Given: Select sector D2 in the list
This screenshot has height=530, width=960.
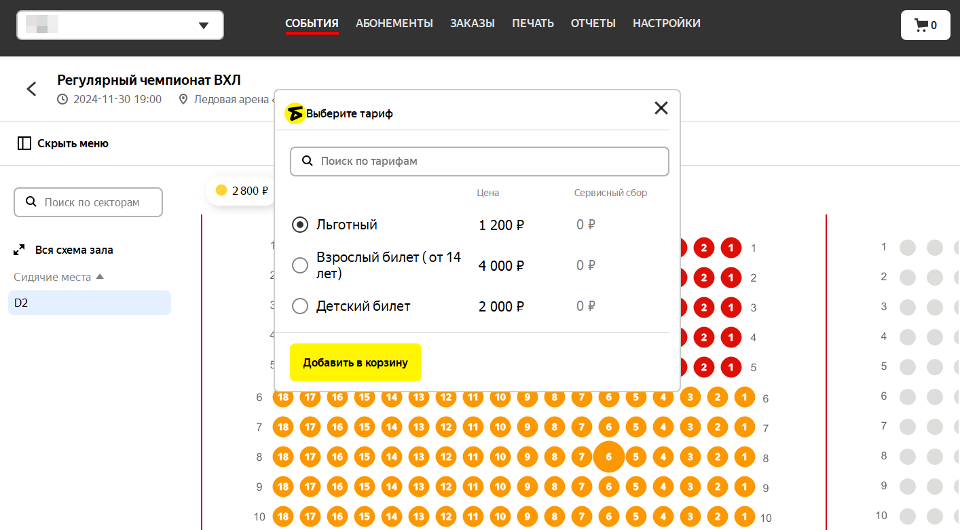Looking at the screenshot, I should [x=90, y=303].
